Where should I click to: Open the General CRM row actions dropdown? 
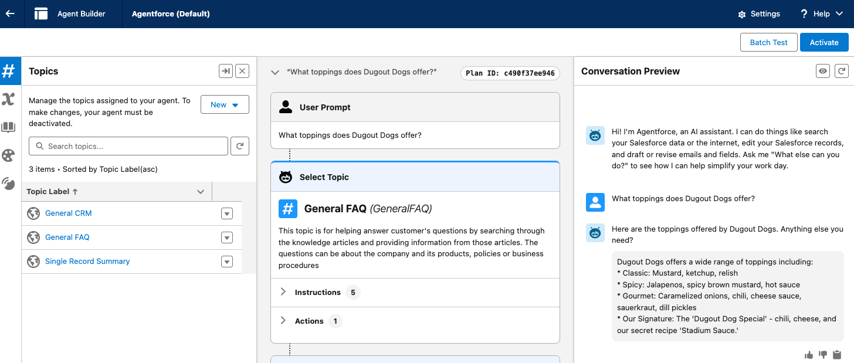pos(227,213)
